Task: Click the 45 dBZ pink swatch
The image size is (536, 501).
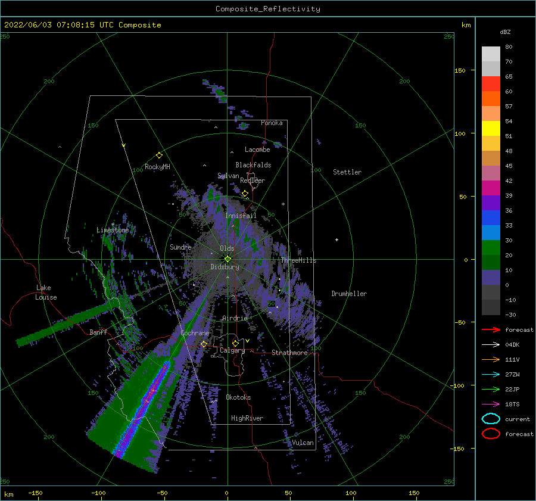Action: [x=491, y=173]
